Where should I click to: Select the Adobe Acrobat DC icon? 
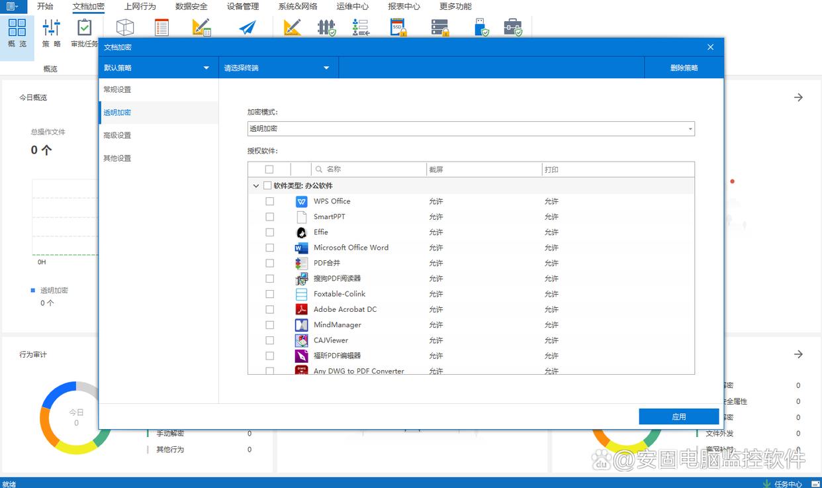point(302,309)
